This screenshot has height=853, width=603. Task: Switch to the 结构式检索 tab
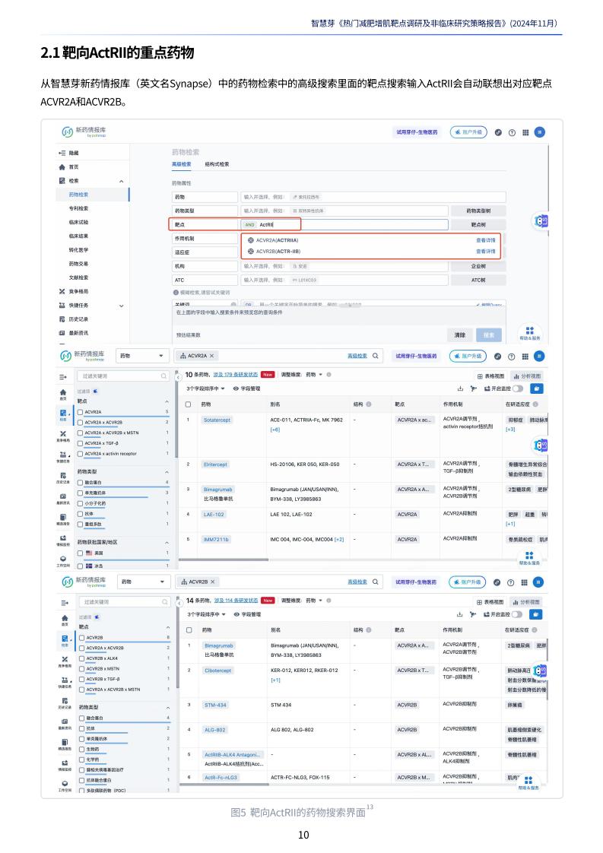click(217, 164)
